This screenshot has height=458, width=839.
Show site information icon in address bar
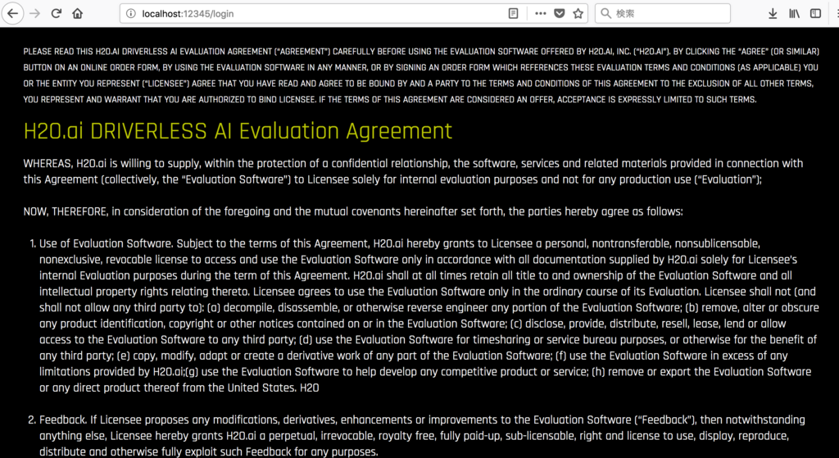[132, 14]
